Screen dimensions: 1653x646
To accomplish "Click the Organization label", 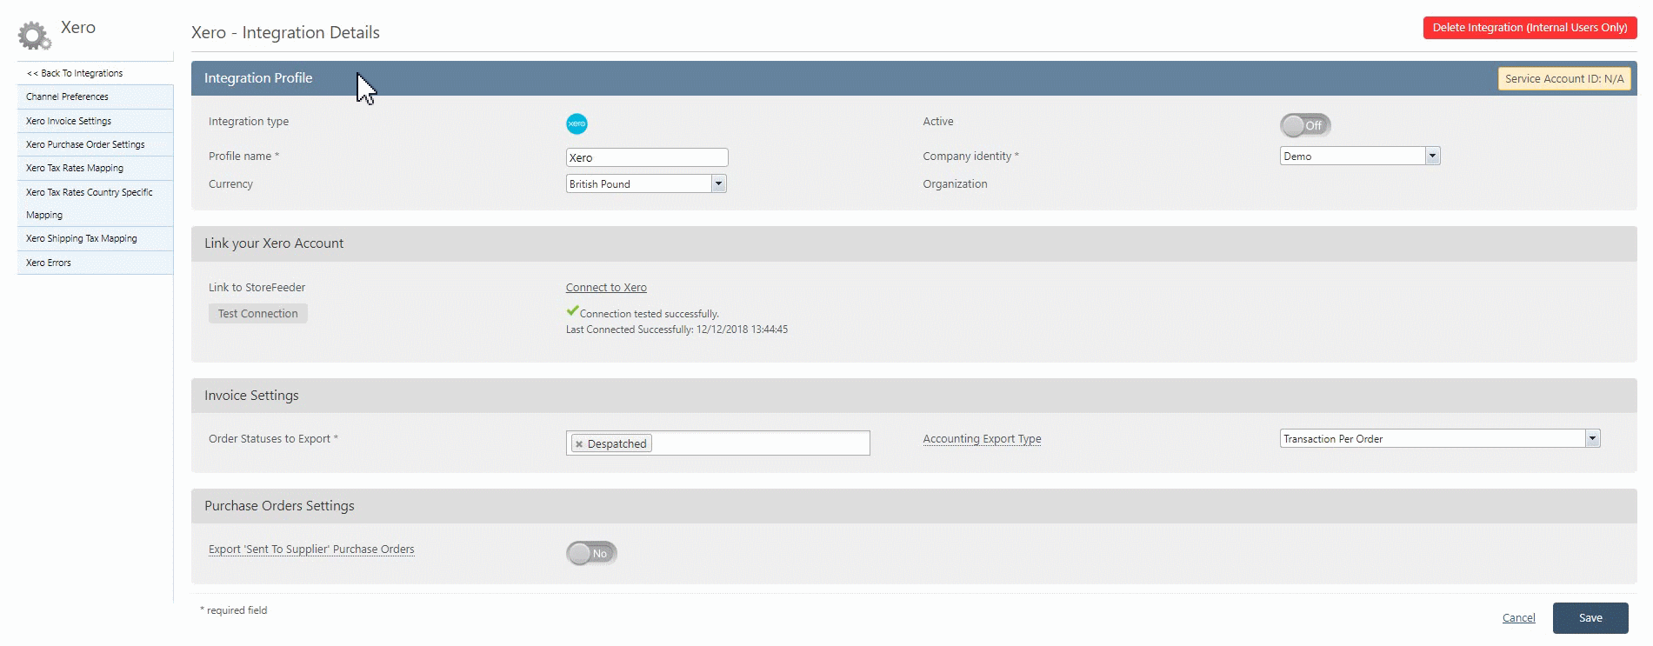I will tap(955, 184).
